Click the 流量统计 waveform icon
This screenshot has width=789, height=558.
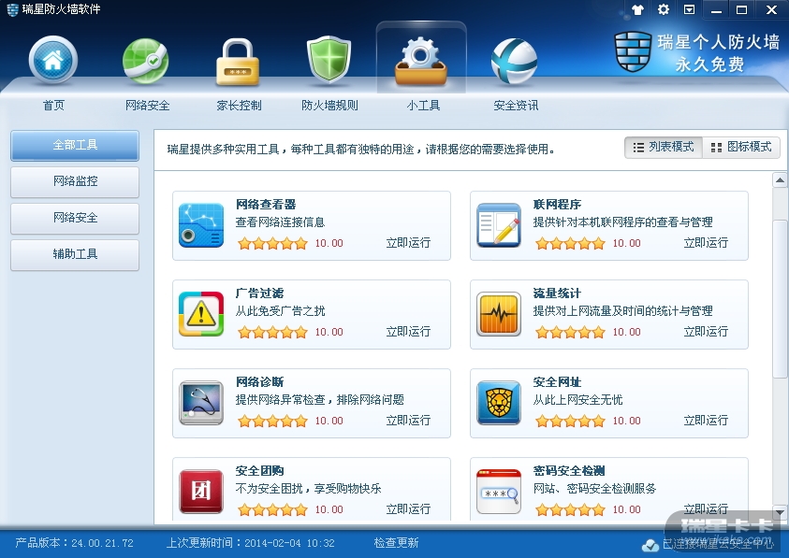pos(499,314)
